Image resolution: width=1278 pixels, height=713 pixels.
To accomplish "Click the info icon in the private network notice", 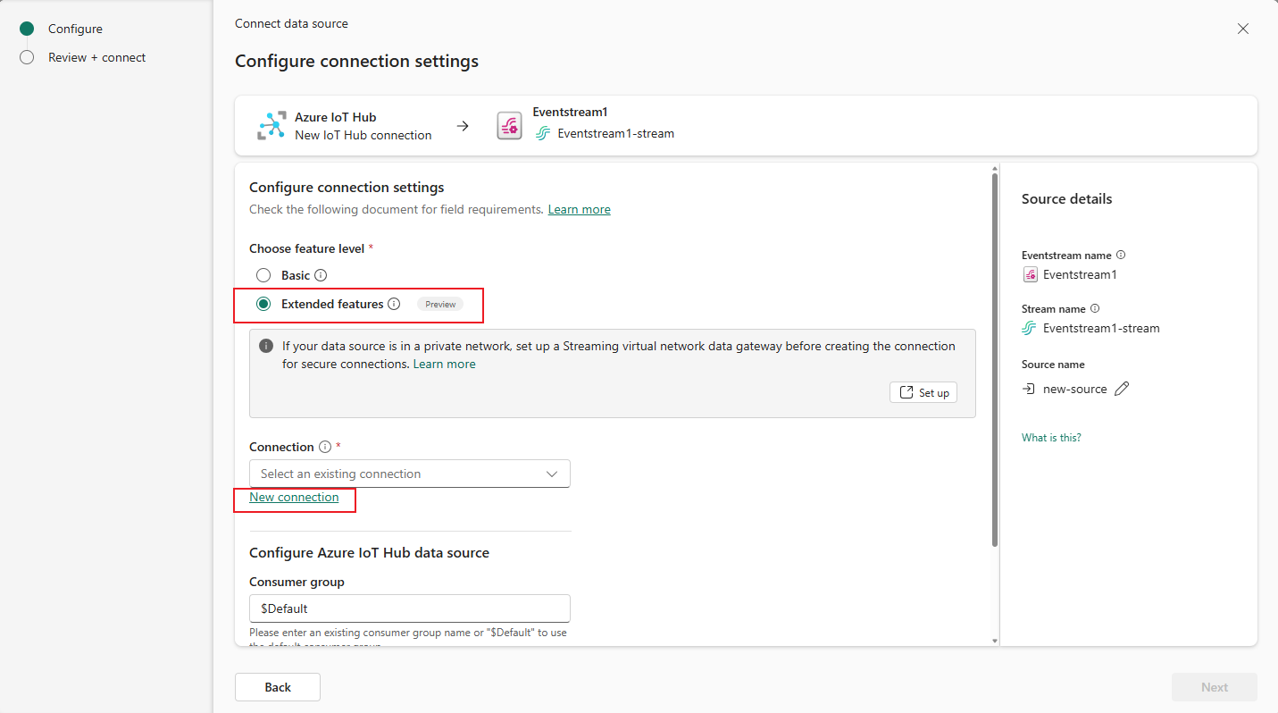I will (266, 346).
